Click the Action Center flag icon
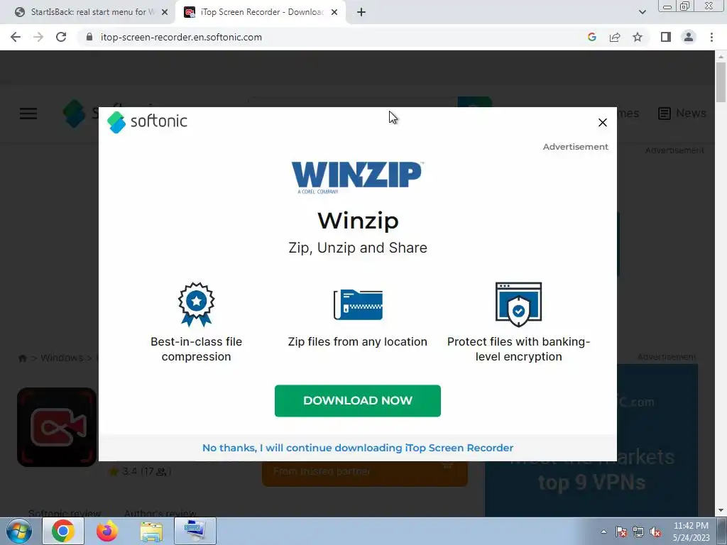727x545 pixels. tap(621, 532)
